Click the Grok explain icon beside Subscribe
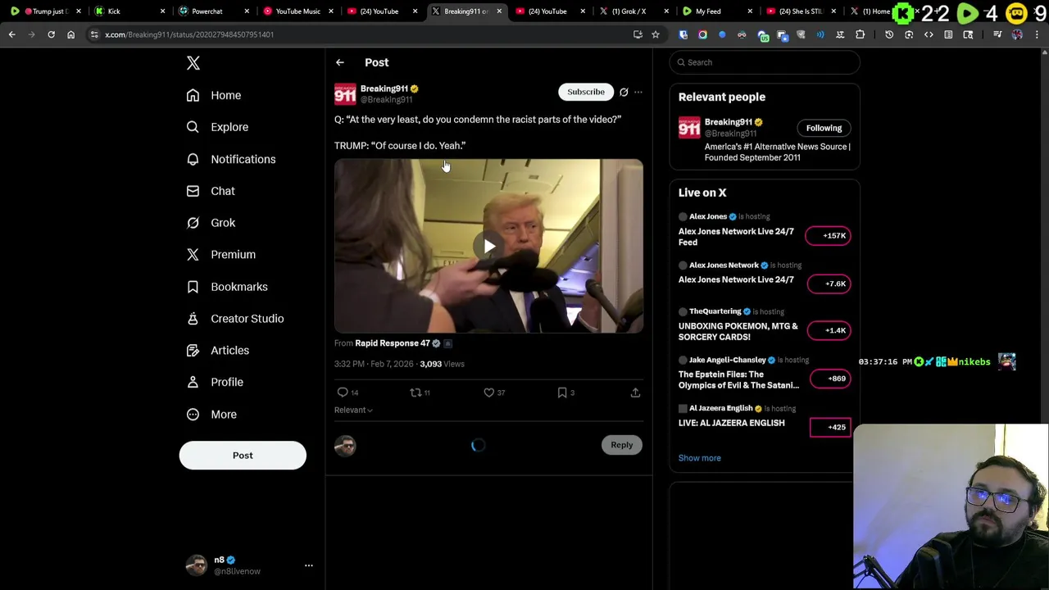 [624, 92]
